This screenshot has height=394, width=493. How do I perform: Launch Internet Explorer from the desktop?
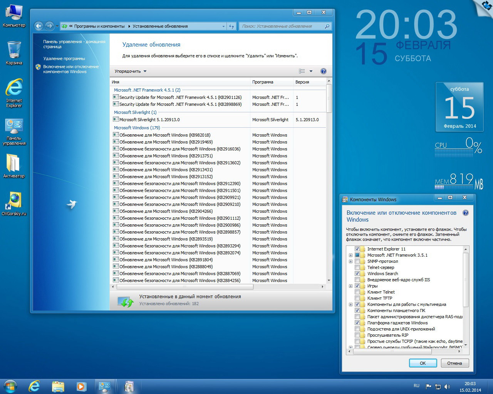(14, 93)
